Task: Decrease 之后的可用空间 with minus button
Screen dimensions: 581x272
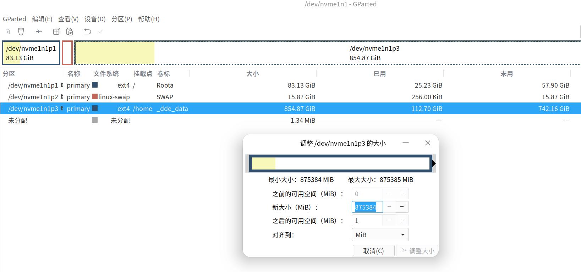Action: point(389,220)
